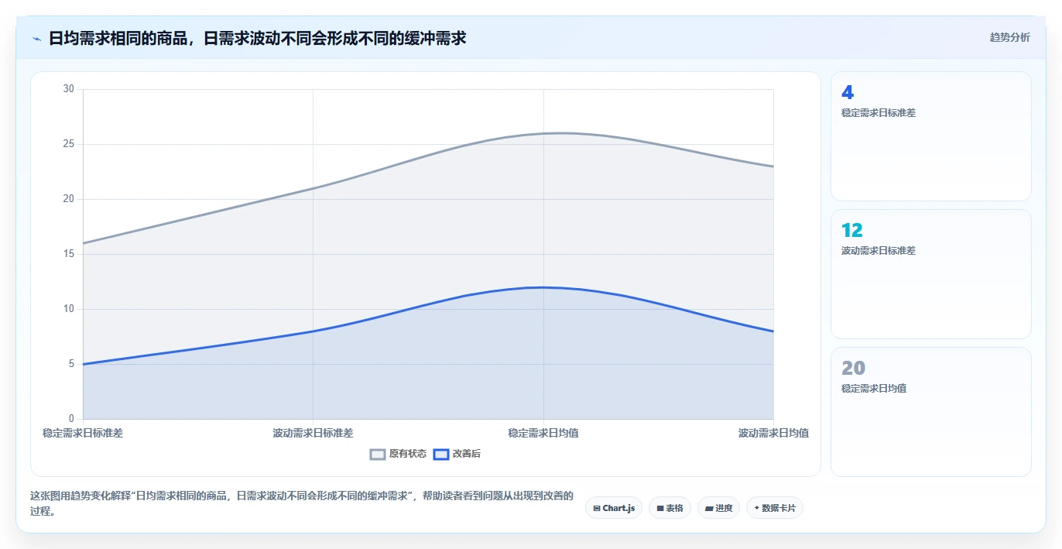Click the y-axis value 25
Screen dimensions: 1062x549
tap(69, 144)
